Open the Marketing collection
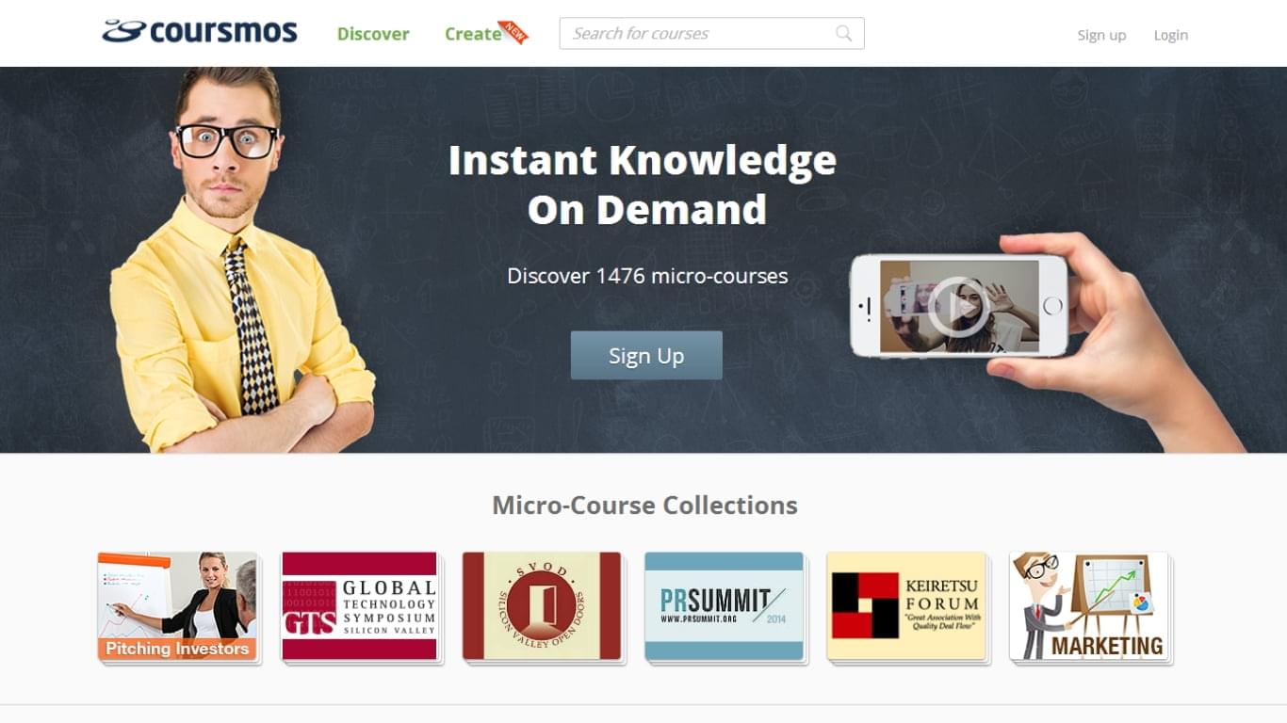The height and width of the screenshot is (723, 1287). 1089,607
